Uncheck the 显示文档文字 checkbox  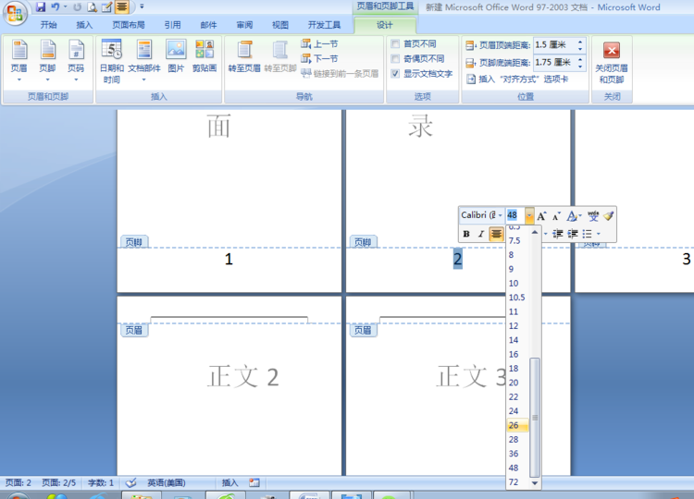[395, 73]
